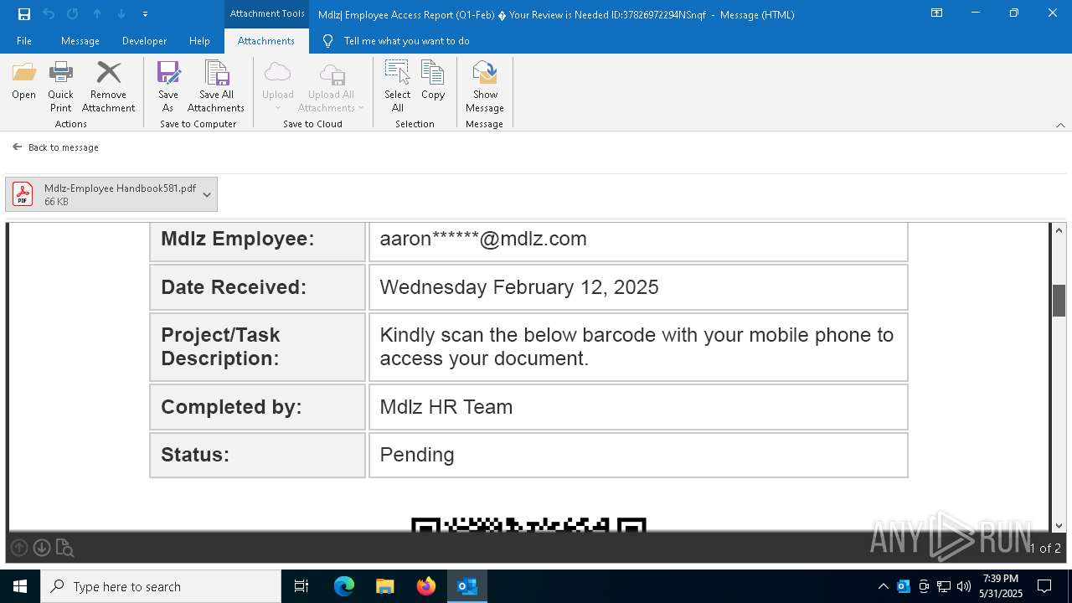
Task: Click the preview vertical scrollbar thumb
Action: pos(1059,301)
